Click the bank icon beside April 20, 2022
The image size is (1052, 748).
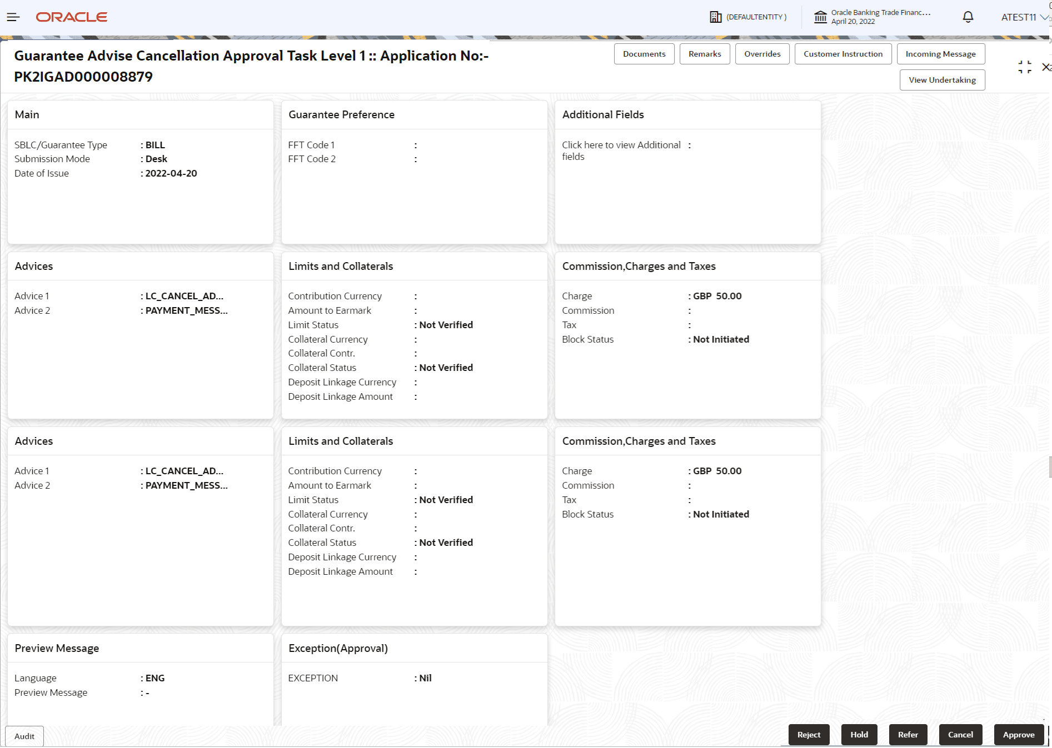click(x=820, y=17)
